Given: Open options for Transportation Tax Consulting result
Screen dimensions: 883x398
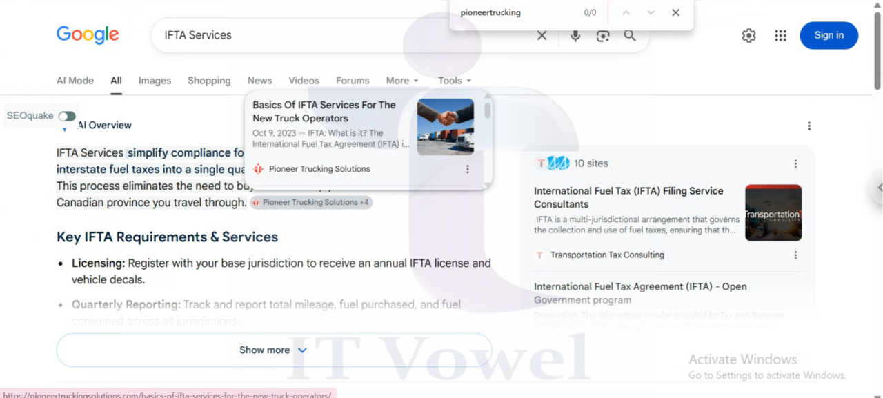Looking at the screenshot, I should [x=795, y=255].
